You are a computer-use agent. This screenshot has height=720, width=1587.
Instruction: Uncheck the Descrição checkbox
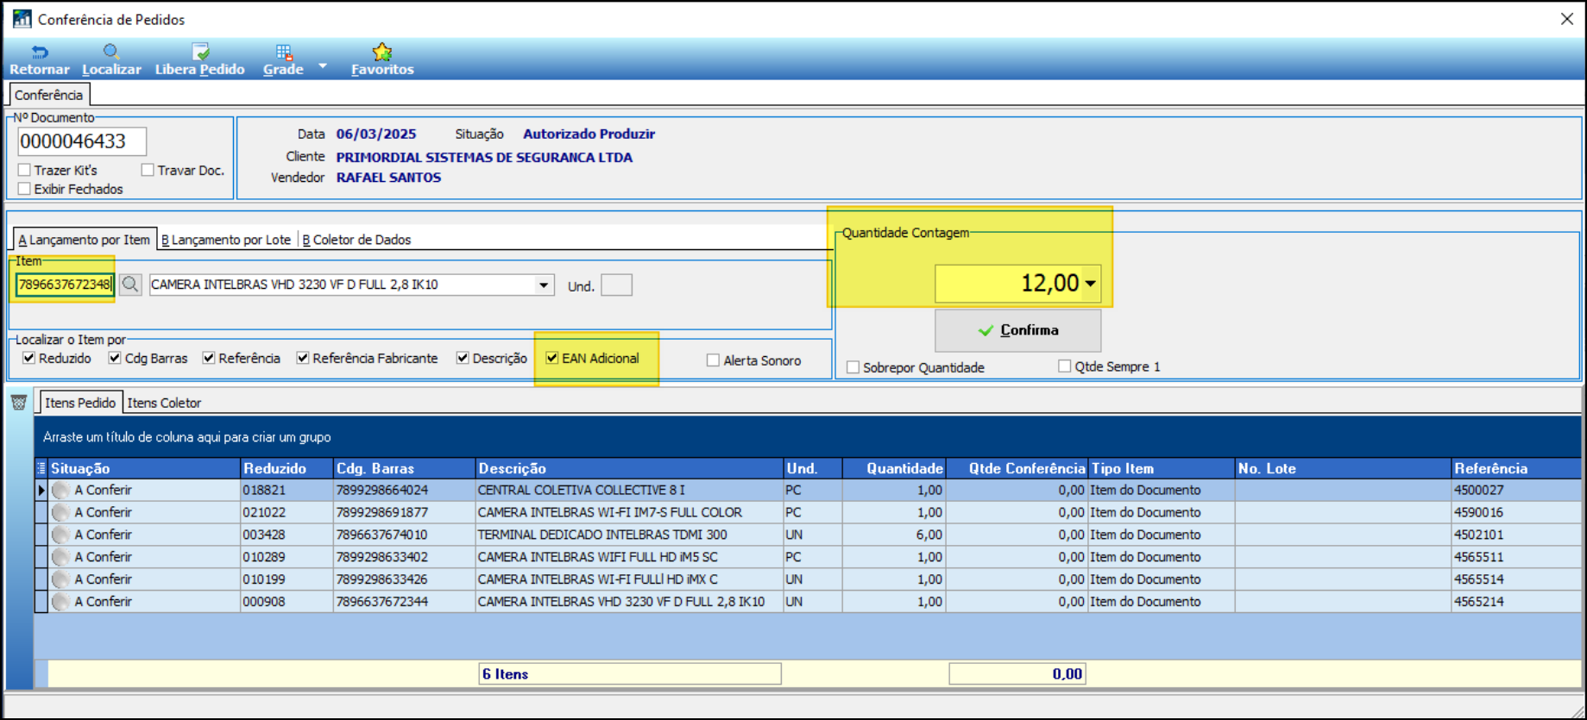463,358
